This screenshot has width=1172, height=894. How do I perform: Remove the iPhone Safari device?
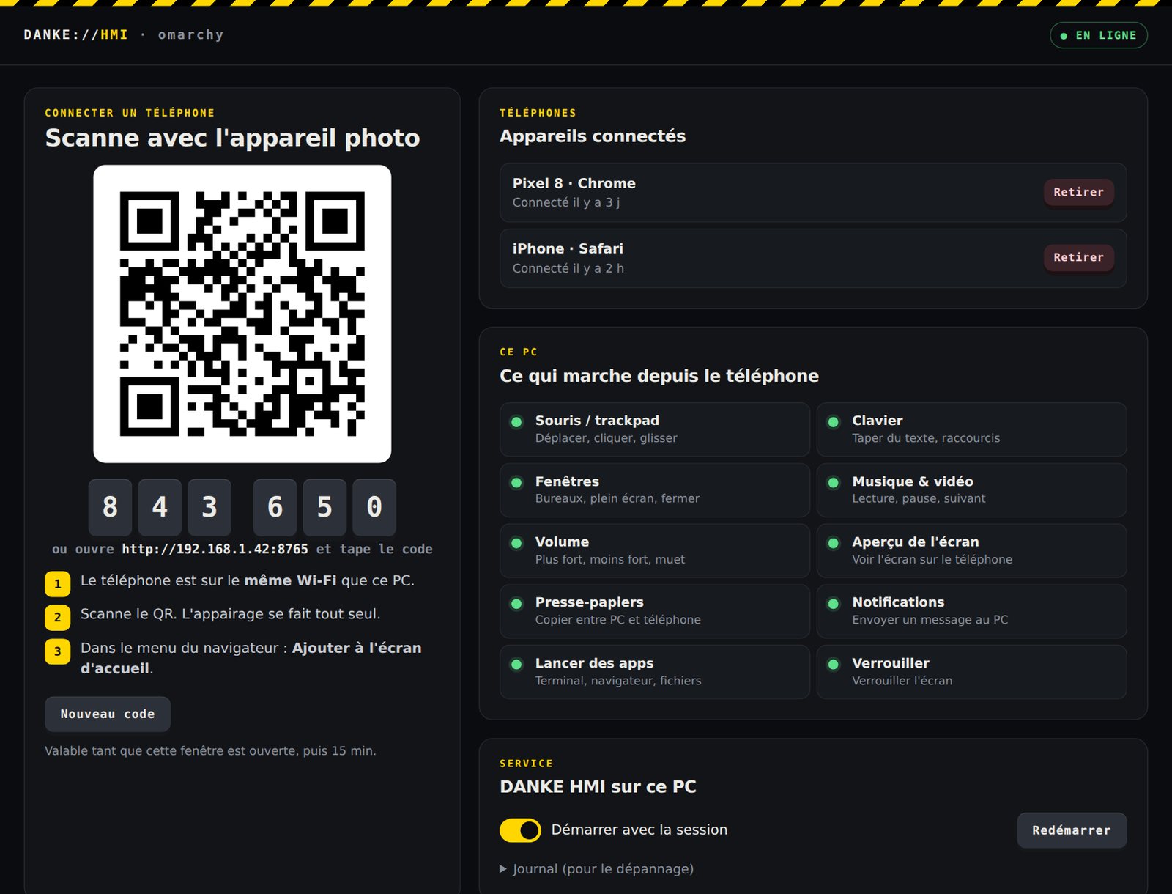[1078, 257]
